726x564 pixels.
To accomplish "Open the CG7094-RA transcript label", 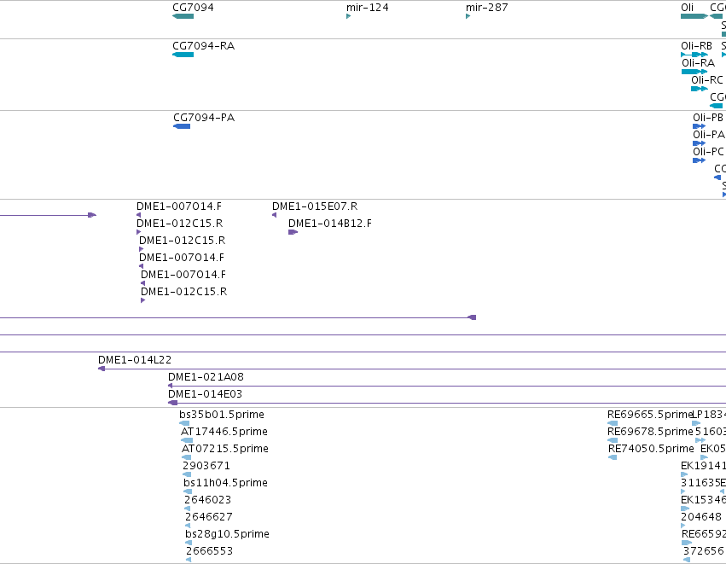I will [203, 46].
